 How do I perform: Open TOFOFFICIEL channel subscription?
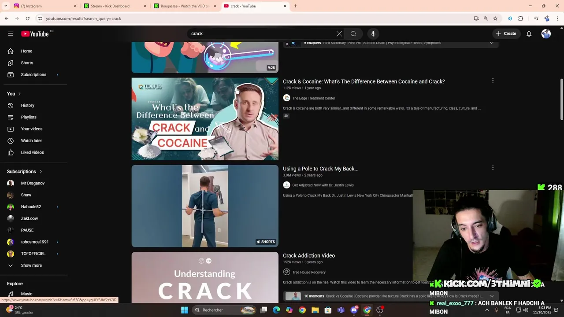(33, 254)
